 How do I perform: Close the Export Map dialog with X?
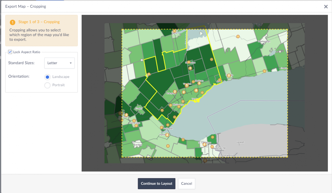[x=326, y=7]
